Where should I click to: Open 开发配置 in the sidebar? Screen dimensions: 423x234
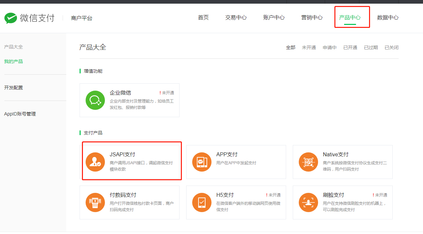click(x=13, y=88)
